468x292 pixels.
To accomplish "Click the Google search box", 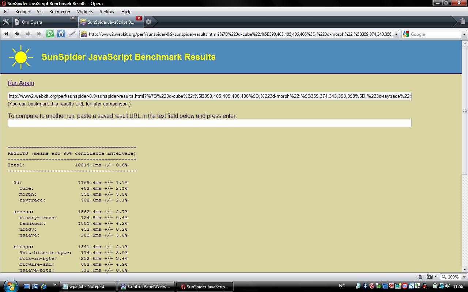I will [x=435, y=34].
